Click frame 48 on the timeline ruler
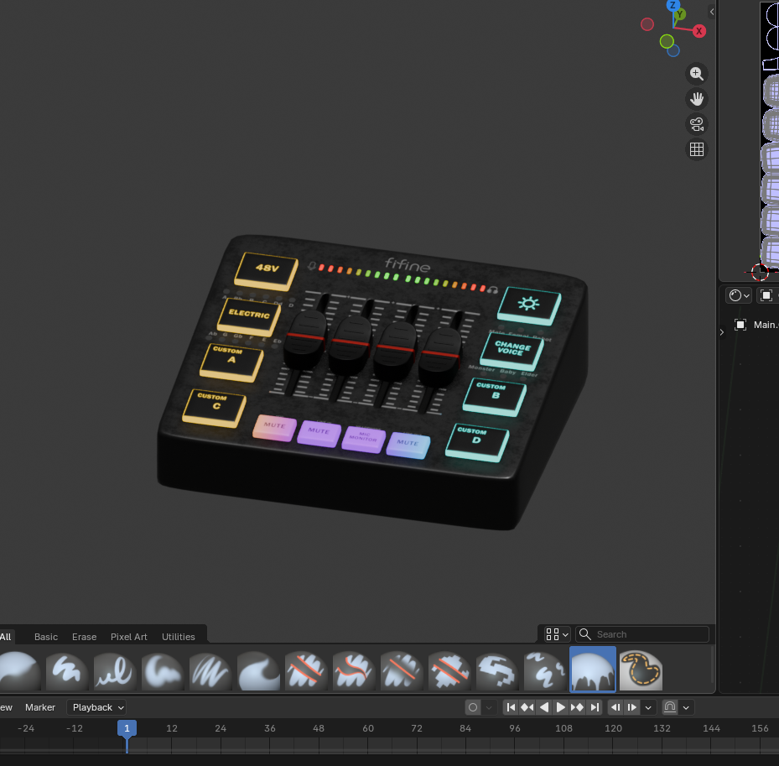The width and height of the screenshot is (779, 766). coord(319,728)
